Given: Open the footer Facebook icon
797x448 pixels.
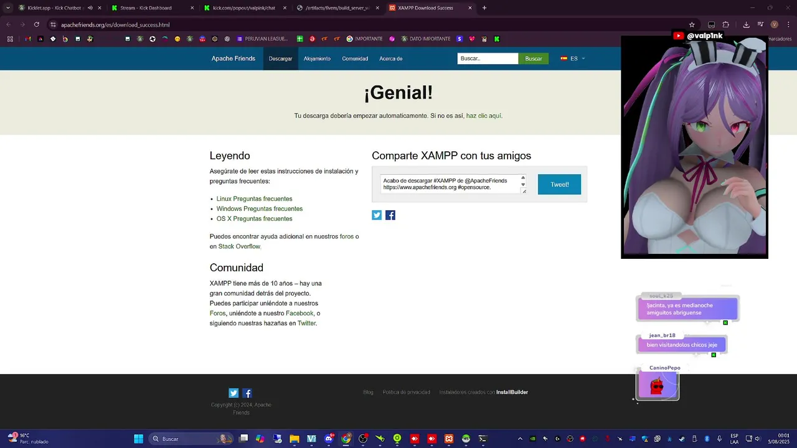Looking at the screenshot, I should point(247,393).
